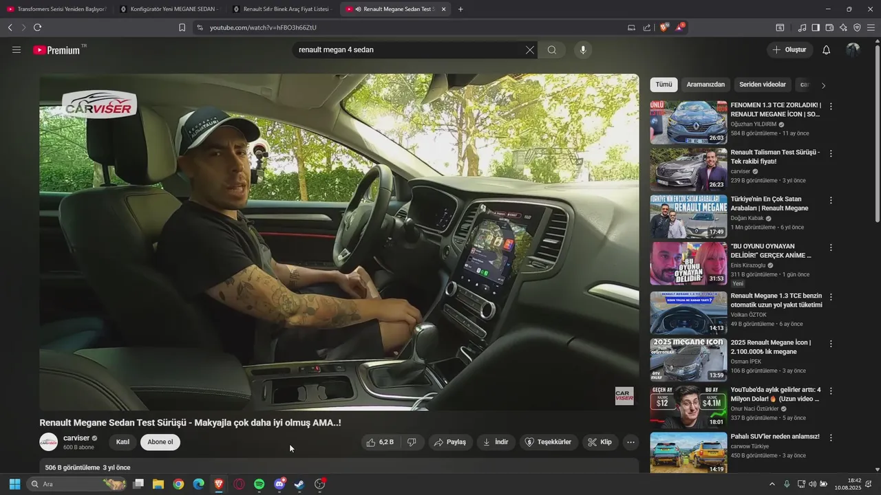Switch to Renault Sıfır Binek Araç Fiyat tab
Screen dimensions: 881x495
pos(282,9)
